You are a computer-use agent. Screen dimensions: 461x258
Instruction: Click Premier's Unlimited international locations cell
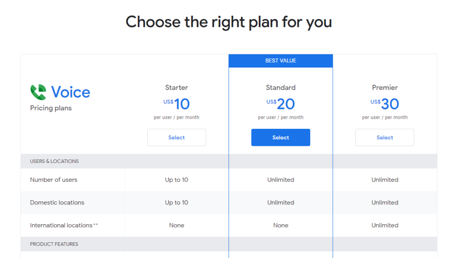385,225
